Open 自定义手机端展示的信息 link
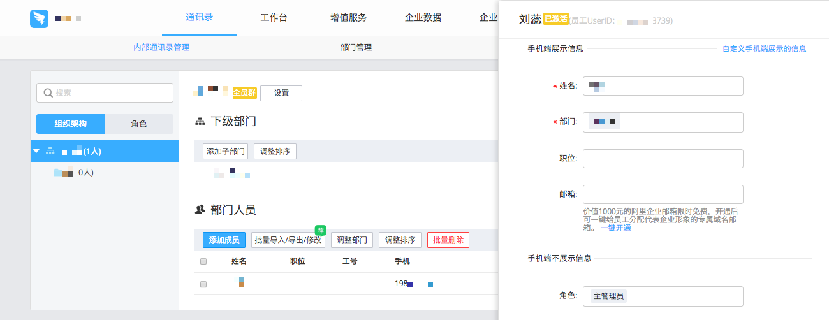Viewport: 829px width, 320px height. tap(764, 48)
